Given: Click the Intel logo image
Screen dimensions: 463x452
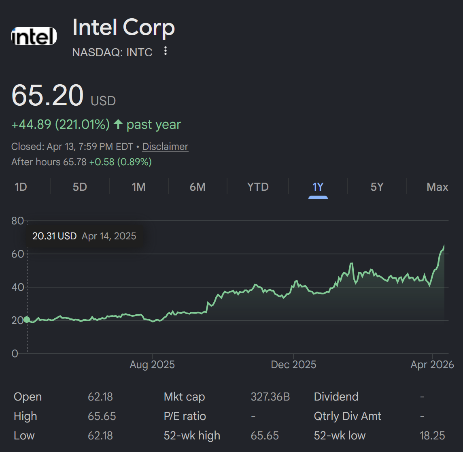Looking at the screenshot, I should pyautogui.click(x=34, y=36).
